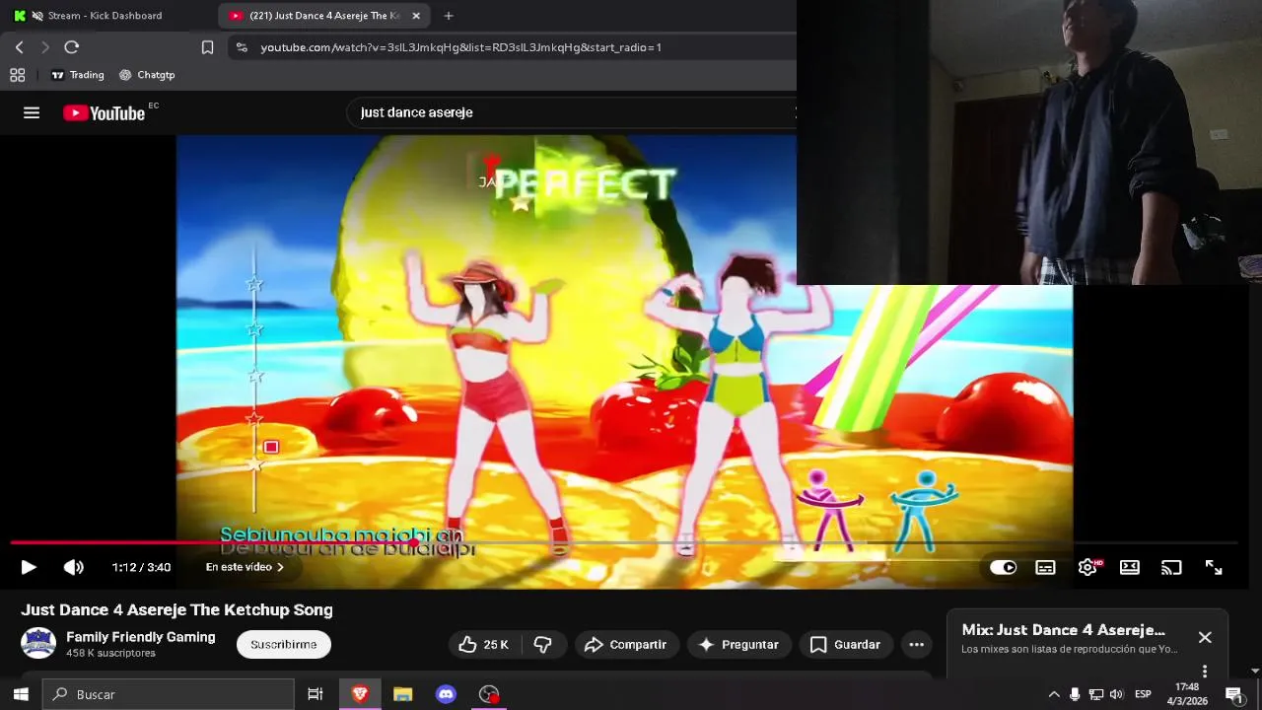Change ESP input language
Image resolution: width=1262 pixels, height=710 pixels.
pos(1143,694)
